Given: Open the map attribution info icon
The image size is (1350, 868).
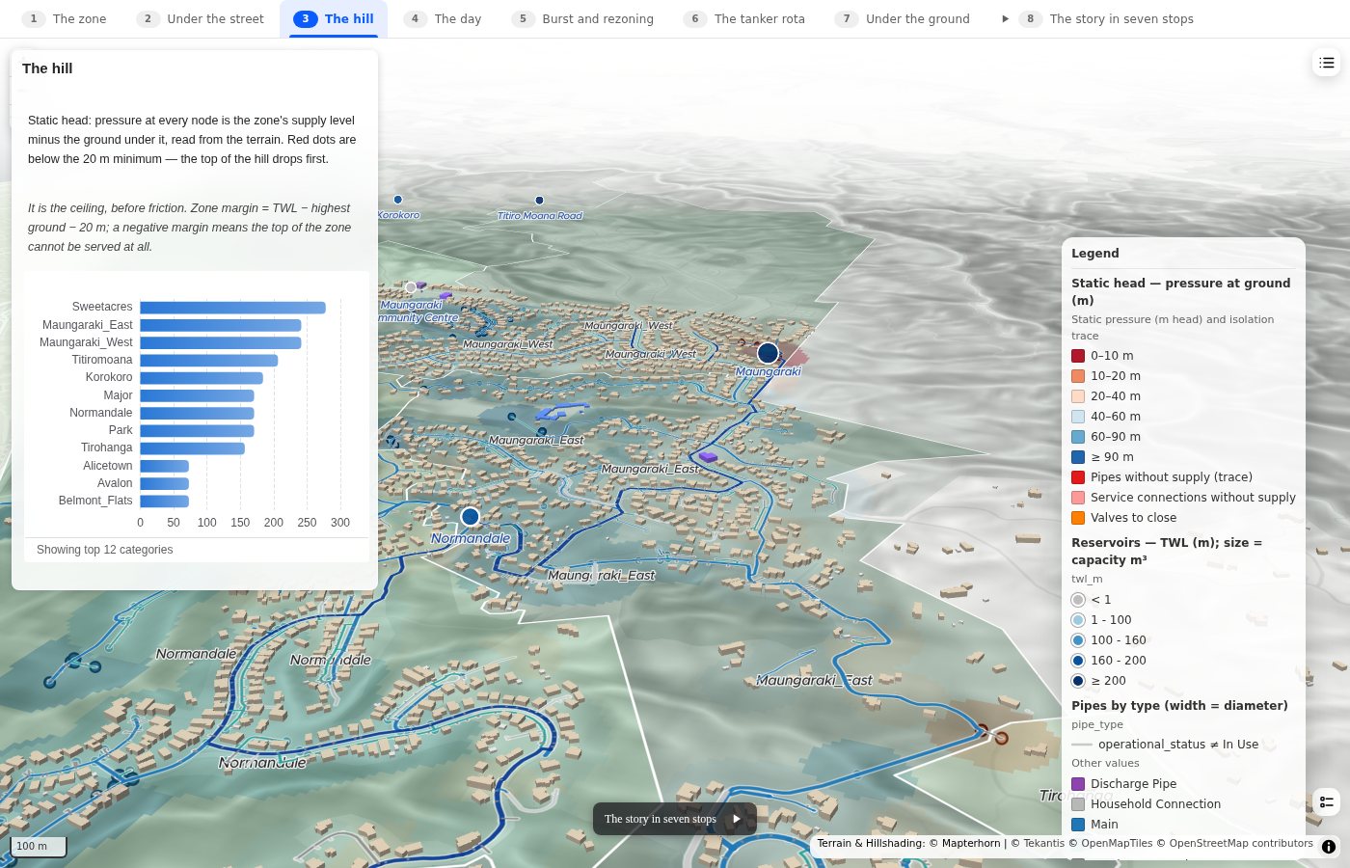Looking at the screenshot, I should pyautogui.click(x=1329, y=847).
